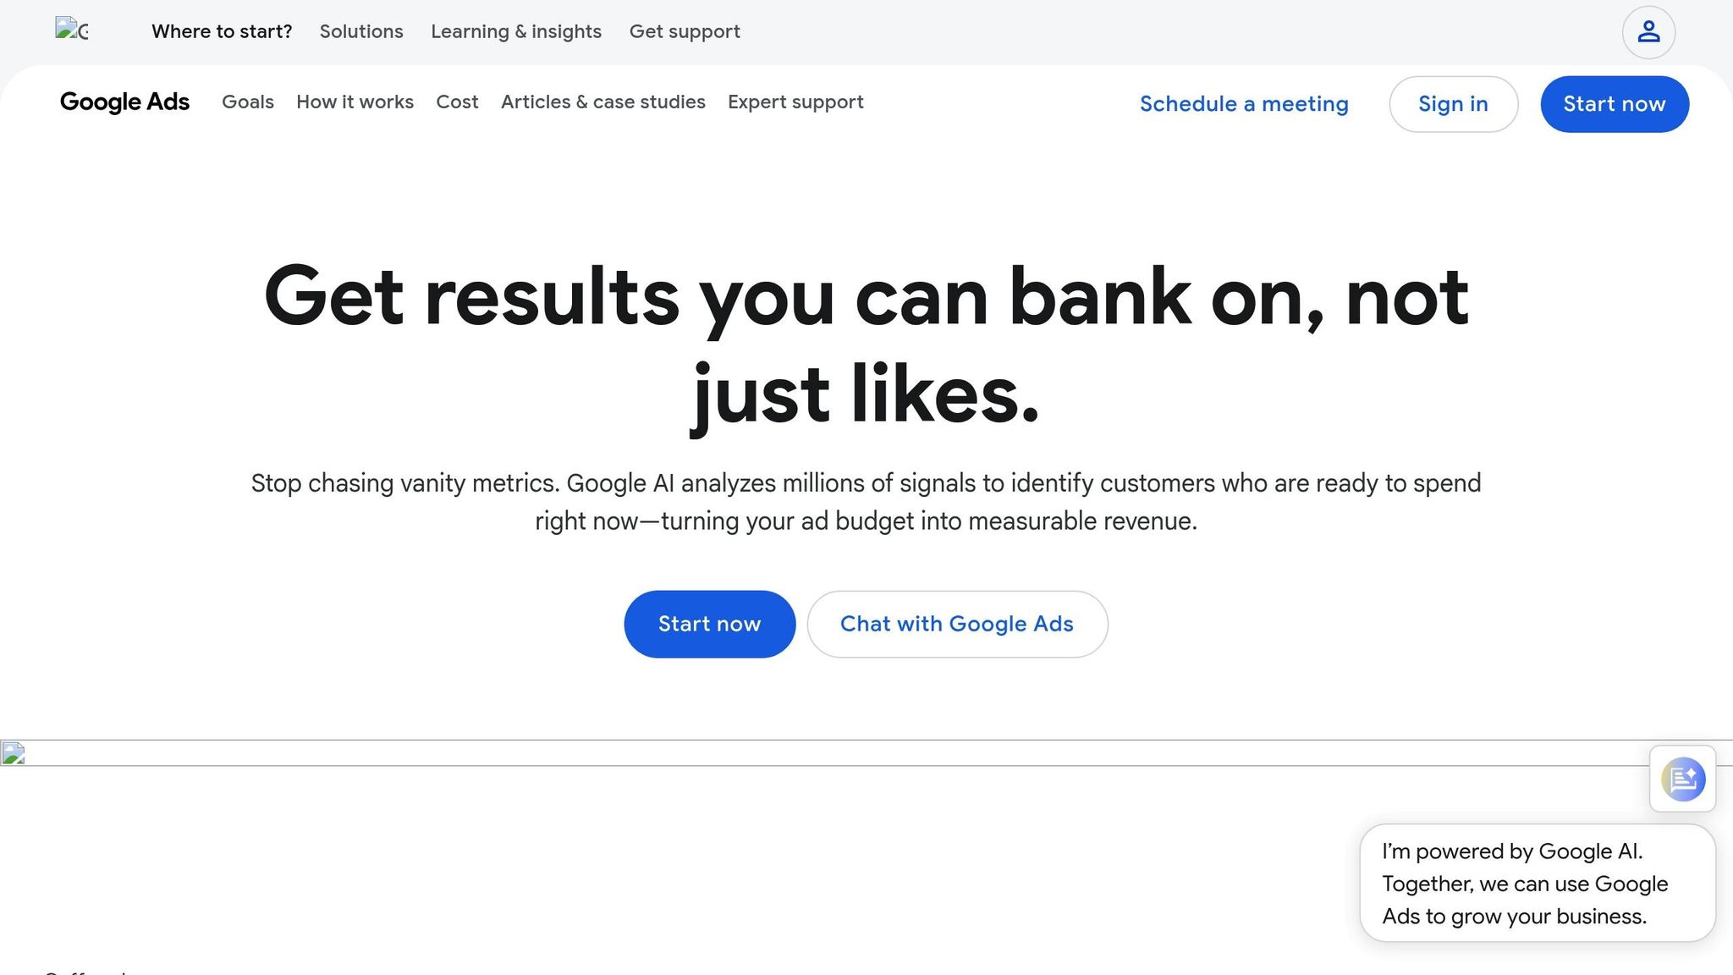Sign in to Google Ads
This screenshot has width=1733, height=975.
(1454, 103)
